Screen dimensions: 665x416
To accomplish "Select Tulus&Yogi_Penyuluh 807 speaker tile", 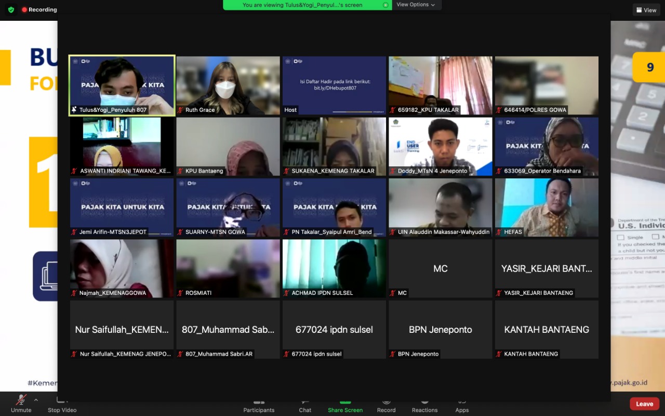I will [122, 85].
